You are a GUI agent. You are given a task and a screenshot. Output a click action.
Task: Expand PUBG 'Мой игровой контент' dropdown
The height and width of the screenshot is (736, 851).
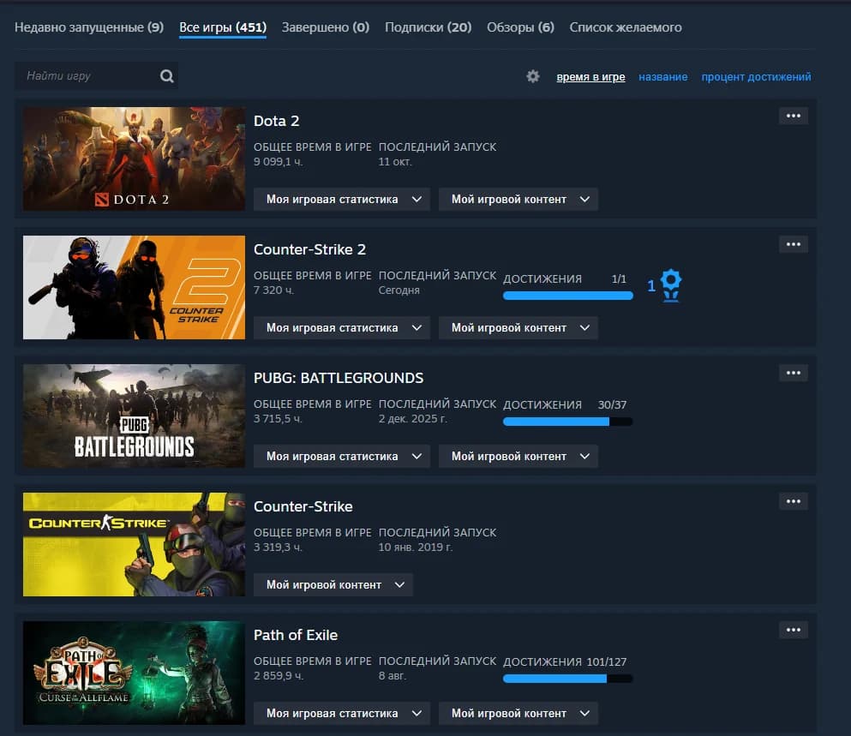tap(518, 457)
